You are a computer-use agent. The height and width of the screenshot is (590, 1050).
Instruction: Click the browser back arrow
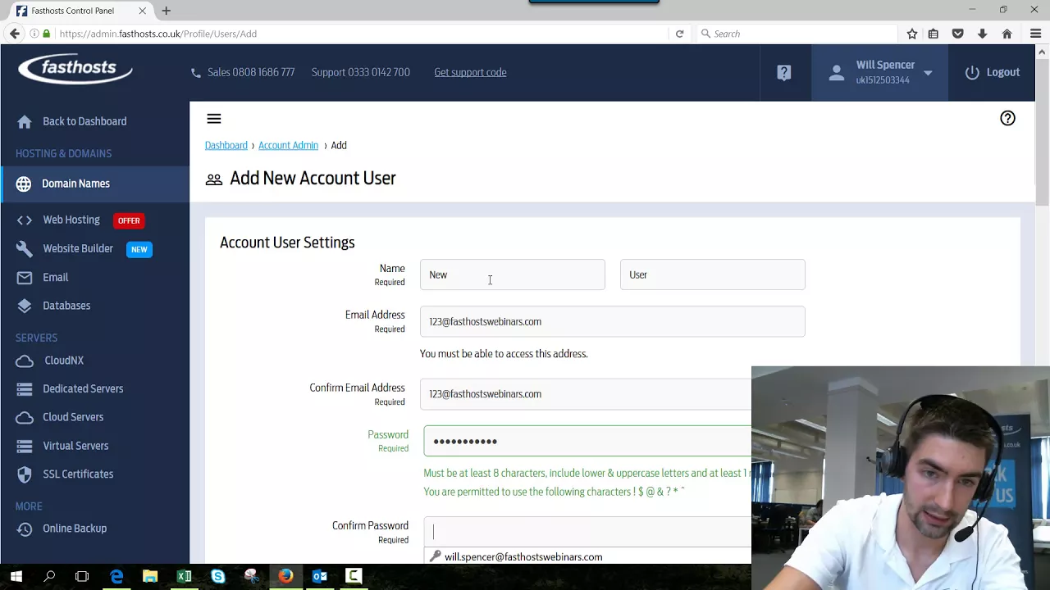15,34
